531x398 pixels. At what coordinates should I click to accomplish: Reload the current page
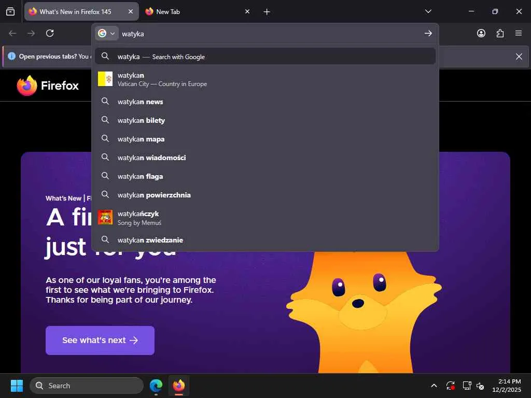click(50, 33)
